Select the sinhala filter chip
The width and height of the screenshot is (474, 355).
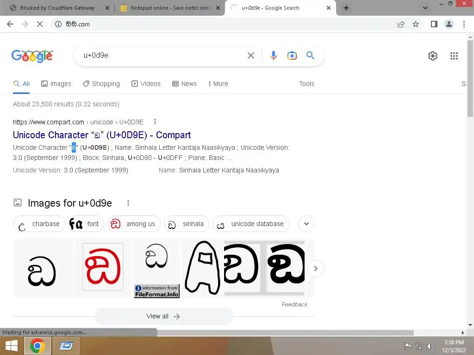[x=186, y=224]
